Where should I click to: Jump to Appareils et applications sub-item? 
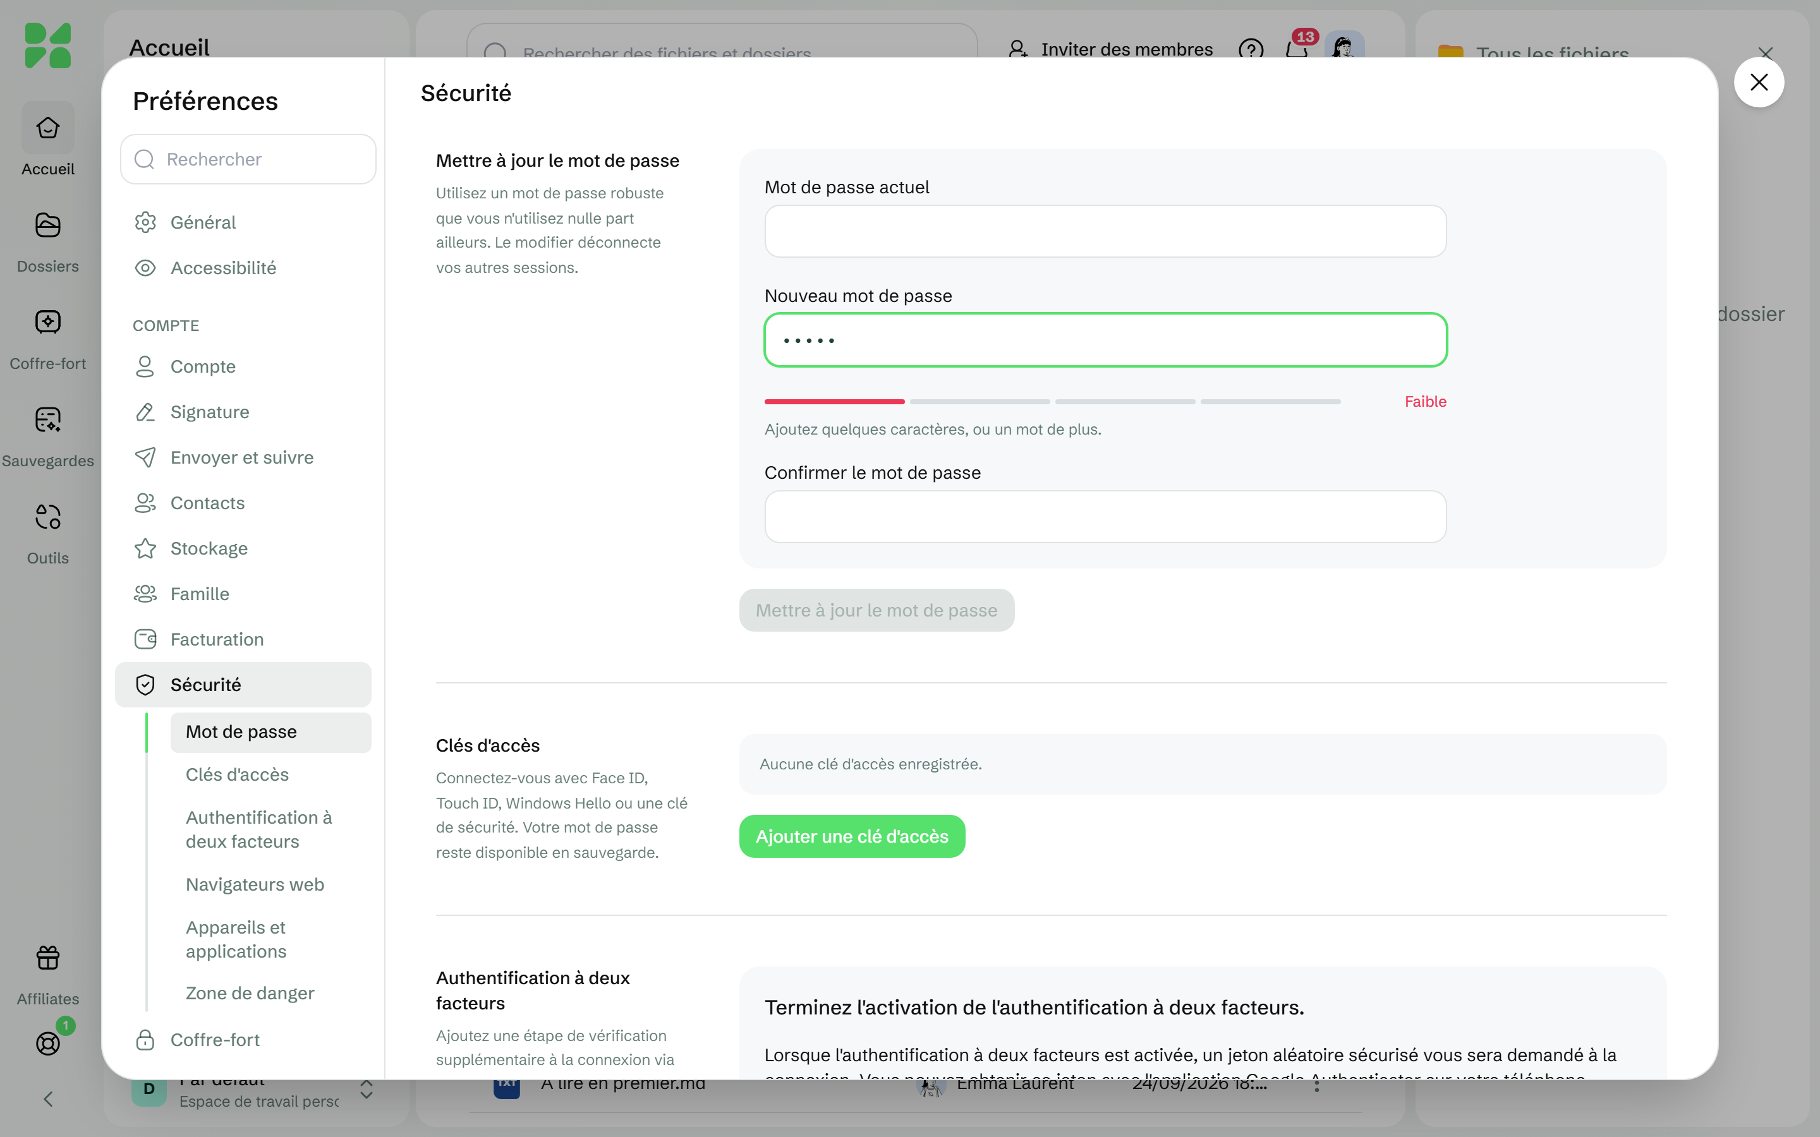point(270,939)
